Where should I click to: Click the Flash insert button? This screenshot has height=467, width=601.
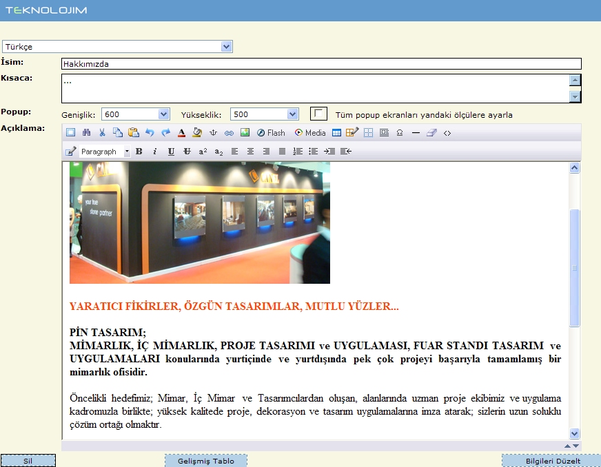click(271, 133)
